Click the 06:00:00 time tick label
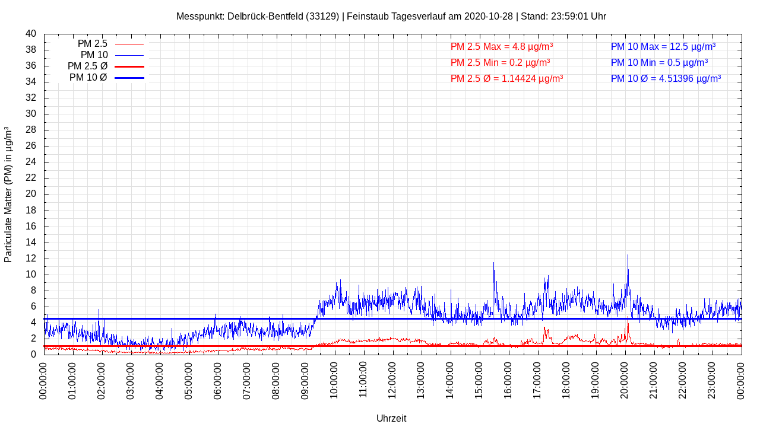Image resolution: width=760 pixels, height=427 pixels. click(x=217, y=380)
